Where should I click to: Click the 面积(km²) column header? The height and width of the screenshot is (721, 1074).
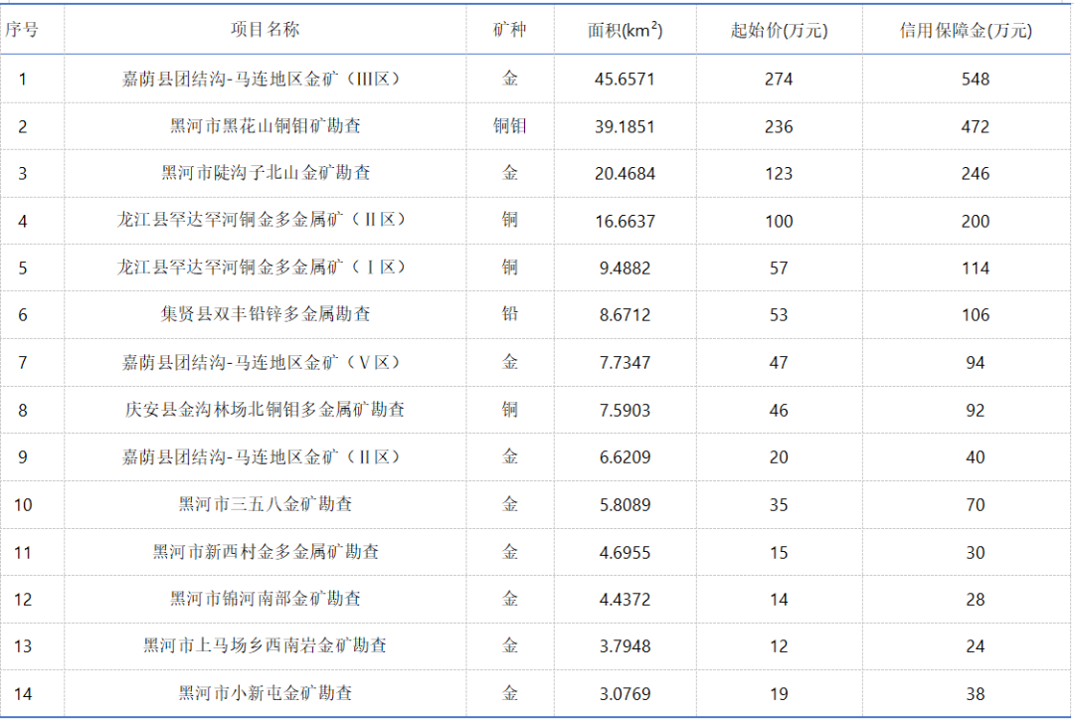point(625,30)
